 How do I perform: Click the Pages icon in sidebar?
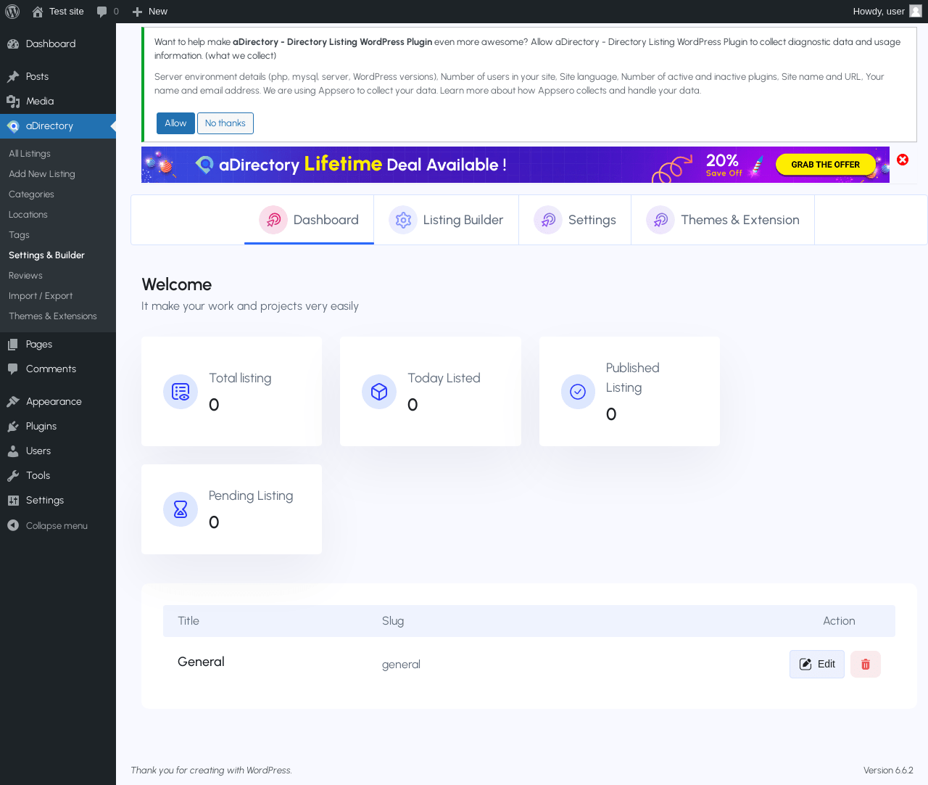click(x=13, y=345)
